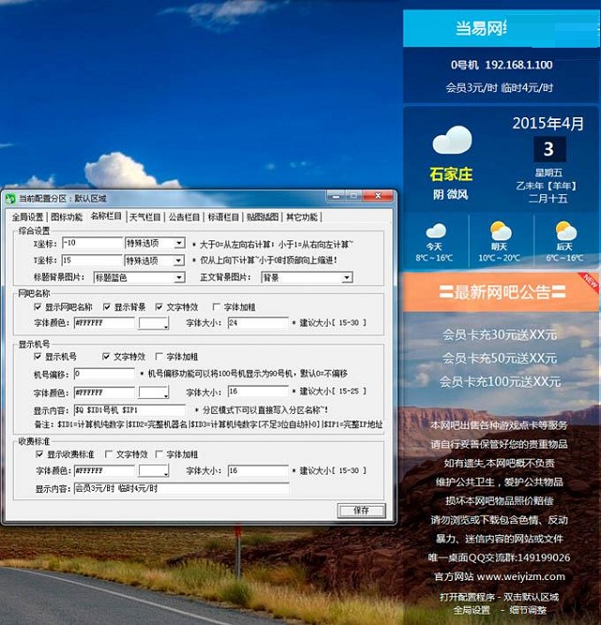This screenshot has height=625, width=601.
Task: Click the 后天 forecast weather icon
Action: point(565,231)
